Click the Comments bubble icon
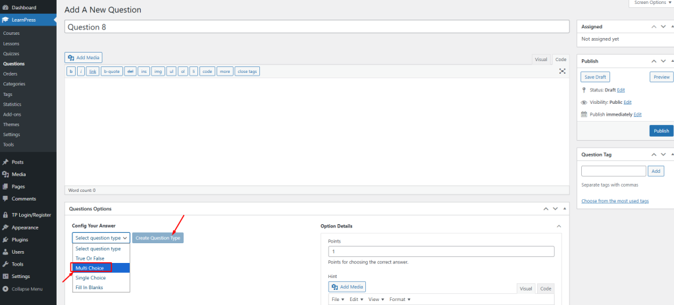 5,199
